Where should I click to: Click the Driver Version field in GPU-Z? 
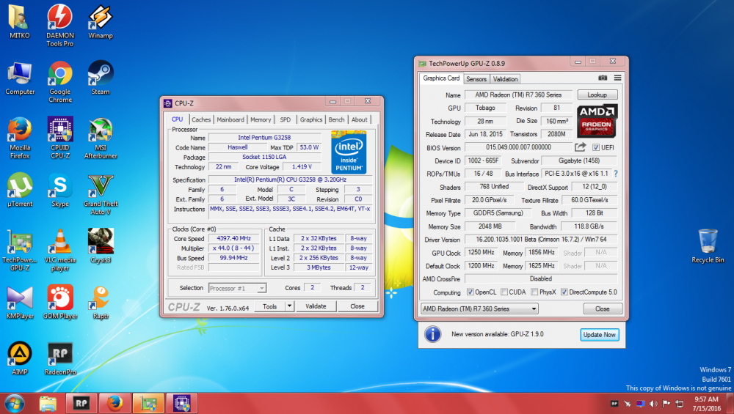pyautogui.click(x=541, y=240)
